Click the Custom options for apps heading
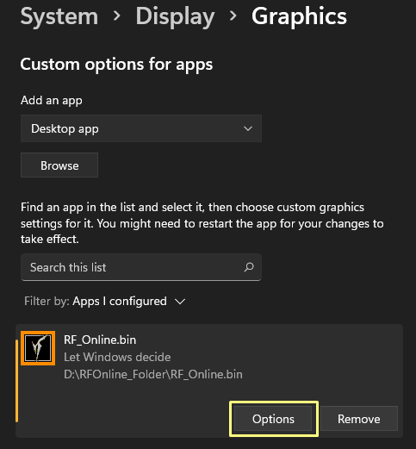The width and height of the screenshot is (416, 449). [116, 65]
